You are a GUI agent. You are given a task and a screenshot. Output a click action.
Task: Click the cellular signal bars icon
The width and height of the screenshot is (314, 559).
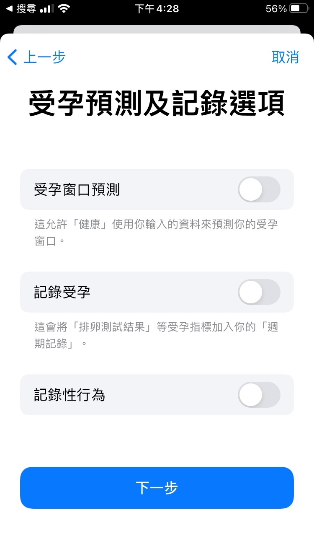click(48, 9)
